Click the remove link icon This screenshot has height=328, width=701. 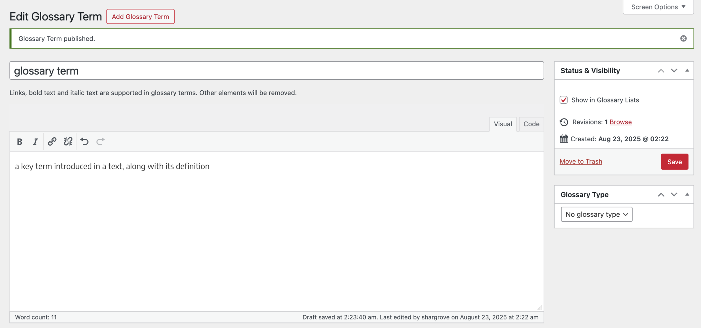pyautogui.click(x=68, y=142)
